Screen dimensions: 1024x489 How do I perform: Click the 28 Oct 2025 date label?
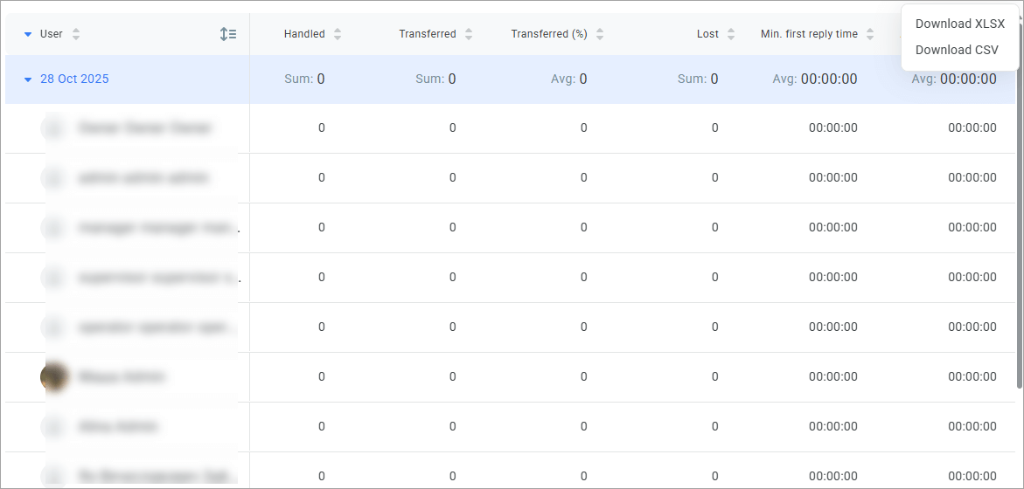(x=74, y=79)
